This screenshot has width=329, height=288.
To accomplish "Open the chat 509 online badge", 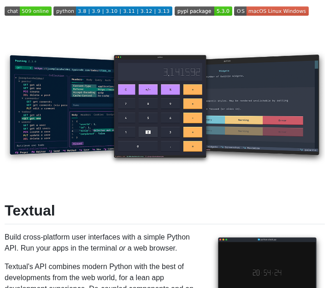I will coord(28,11).
